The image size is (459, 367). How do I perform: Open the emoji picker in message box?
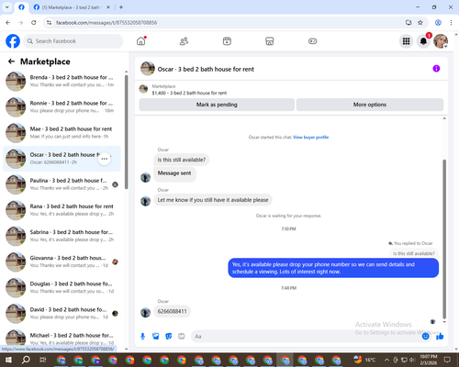click(x=425, y=337)
